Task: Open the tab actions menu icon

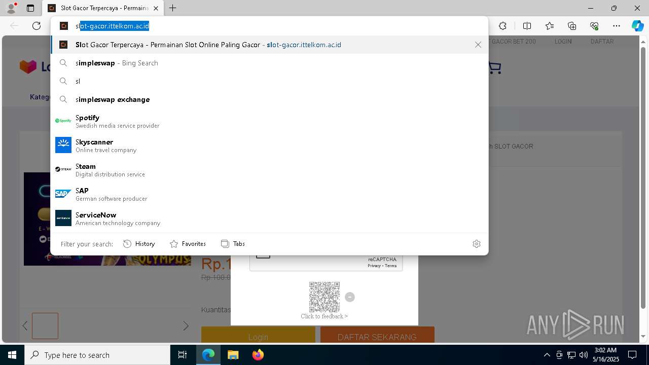Action: pos(30,8)
